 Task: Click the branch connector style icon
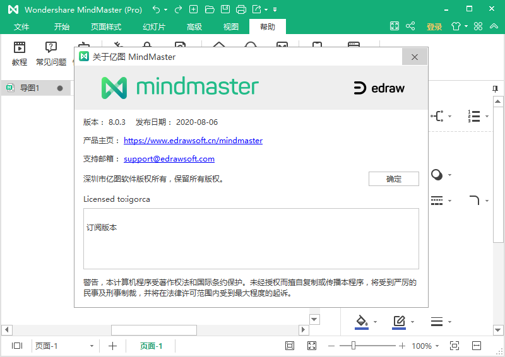438,116
